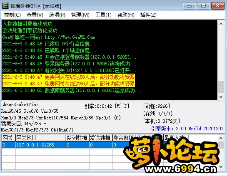Click the MonG0/1/3 MonP2/3/3 ObjRun0/1 line
Viewport: 227px width, 176px height.
pos(37,130)
